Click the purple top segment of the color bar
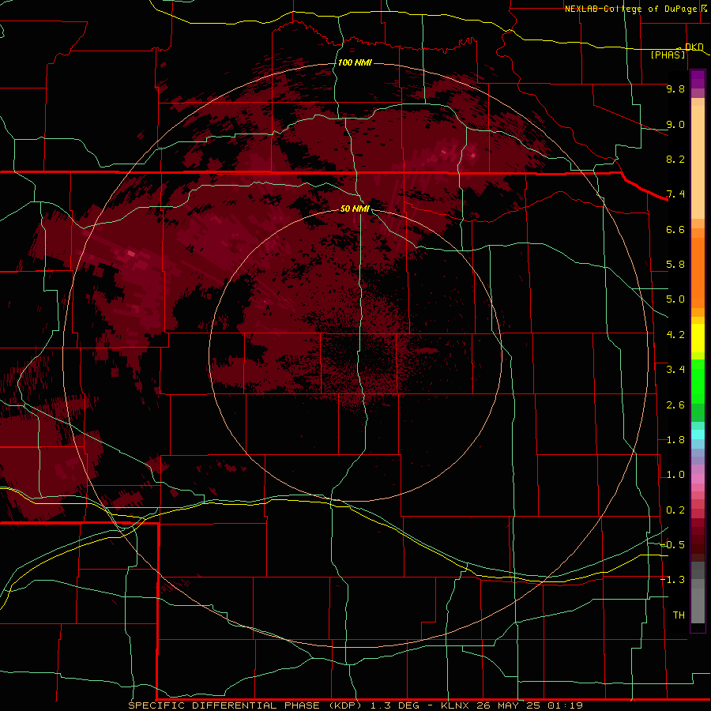 point(698,79)
